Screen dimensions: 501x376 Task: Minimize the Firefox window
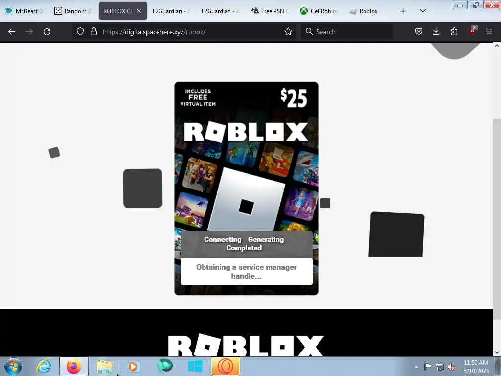460,5
